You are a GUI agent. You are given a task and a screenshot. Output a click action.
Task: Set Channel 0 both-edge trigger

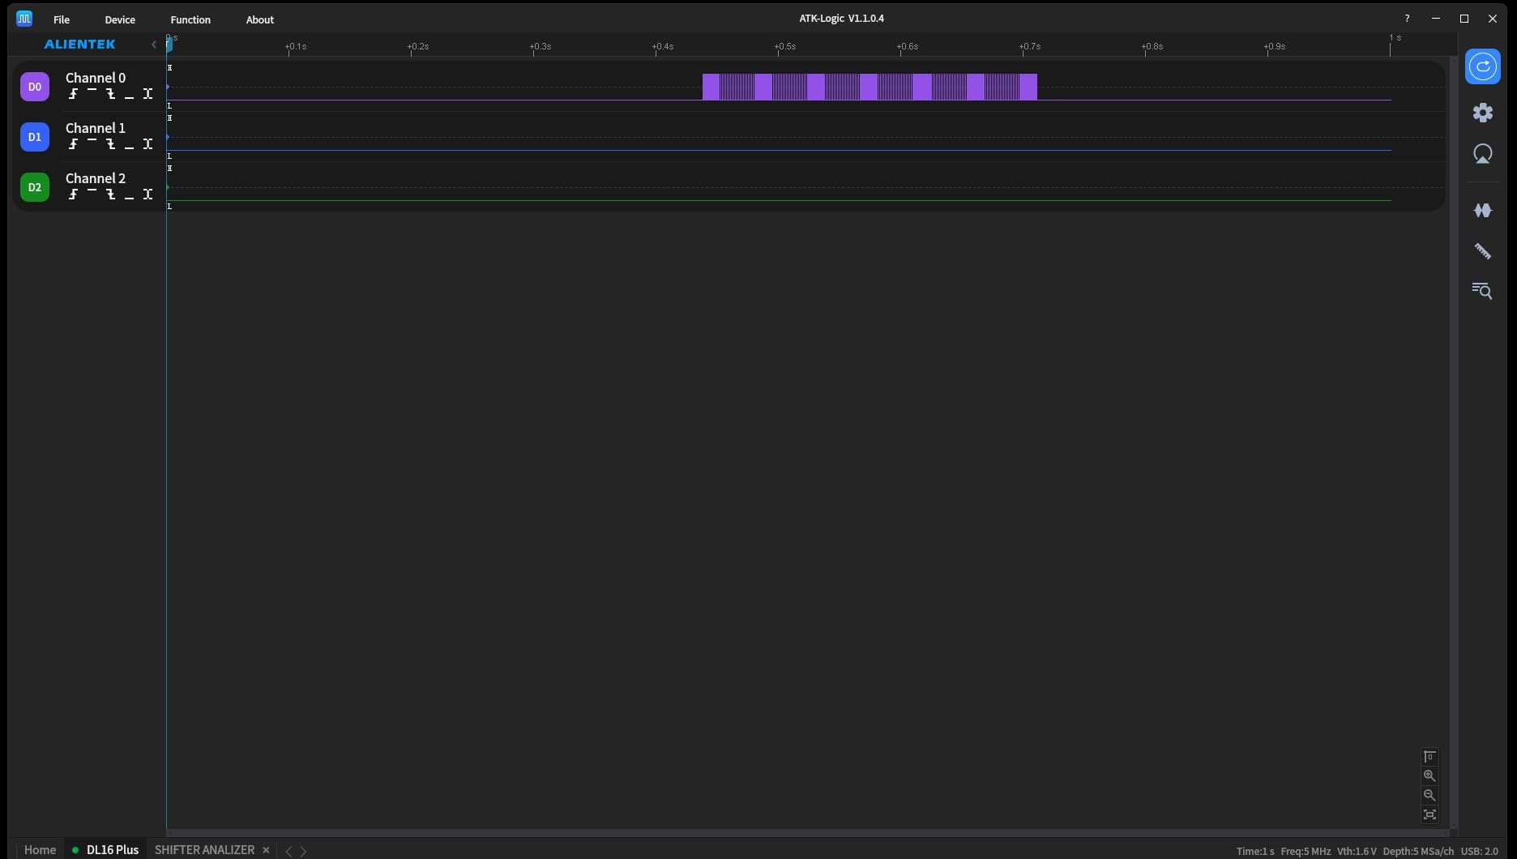147,94
